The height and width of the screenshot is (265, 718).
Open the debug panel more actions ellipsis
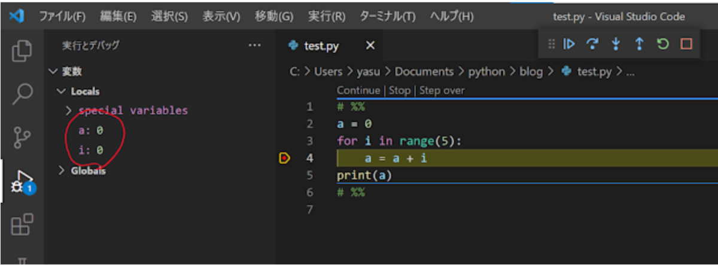point(254,45)
